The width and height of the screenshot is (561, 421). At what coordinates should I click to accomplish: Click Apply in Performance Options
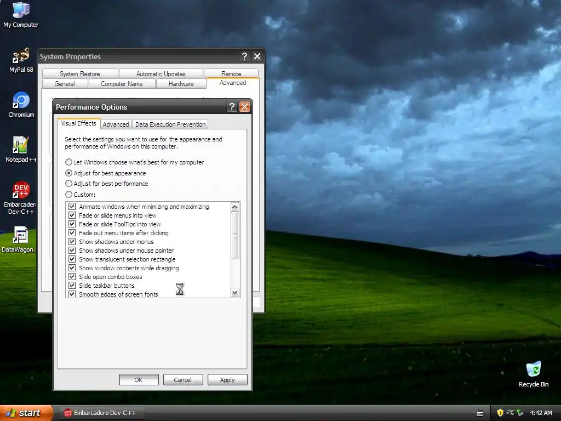click(227, 380)
